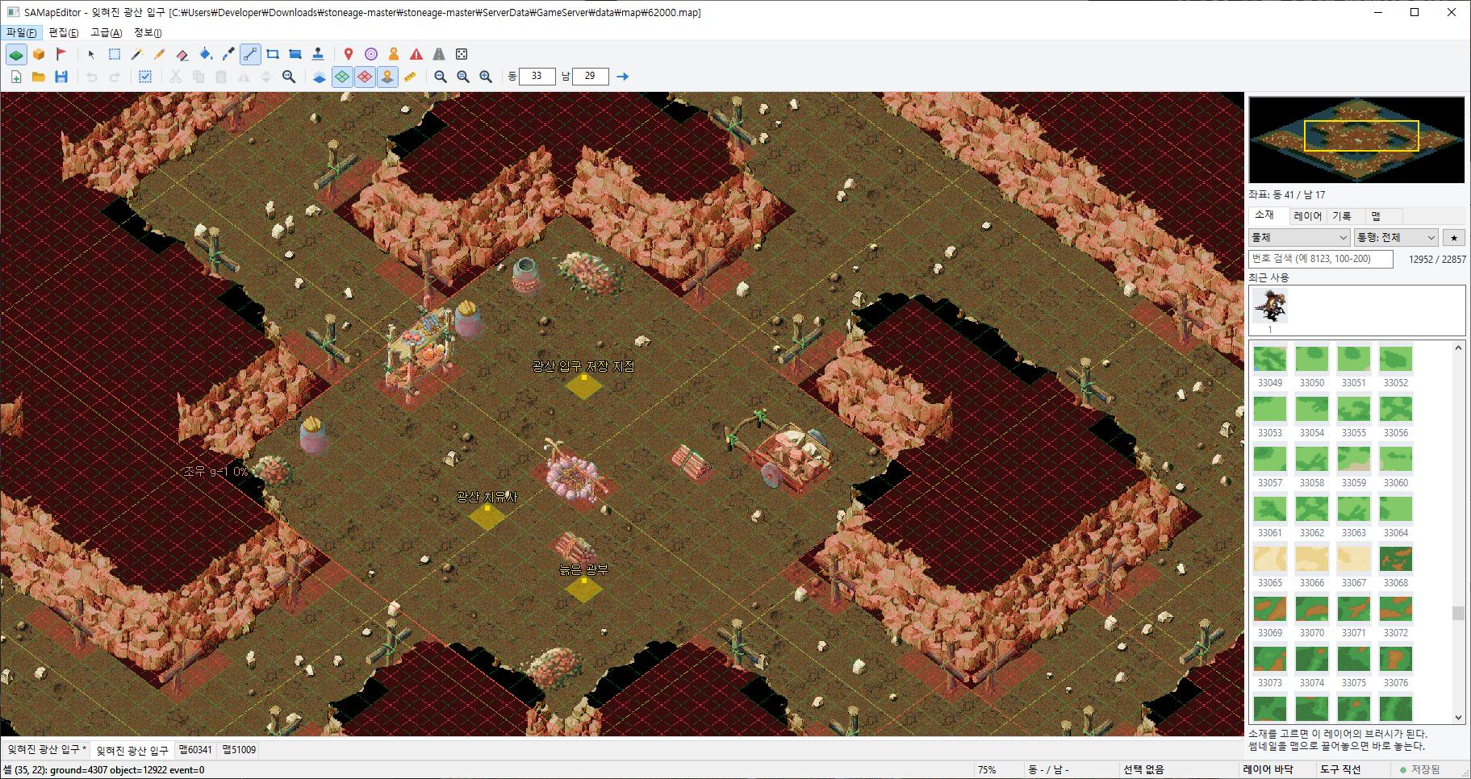This screenshot has height=779, width=1471.
Task: Pick the arrow pointer tool
Action: point(91,54)
